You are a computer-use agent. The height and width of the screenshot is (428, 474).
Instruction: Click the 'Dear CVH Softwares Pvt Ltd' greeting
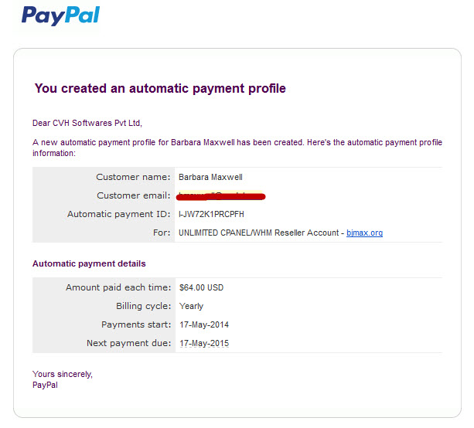point(87,124)
